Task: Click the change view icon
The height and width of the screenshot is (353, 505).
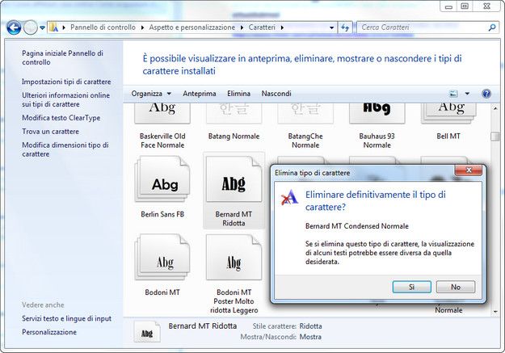Action: 453,94
